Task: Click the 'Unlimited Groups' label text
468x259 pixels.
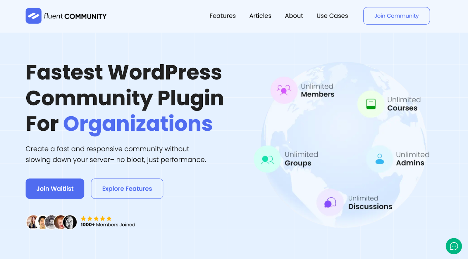Action: tap(301, 159)
